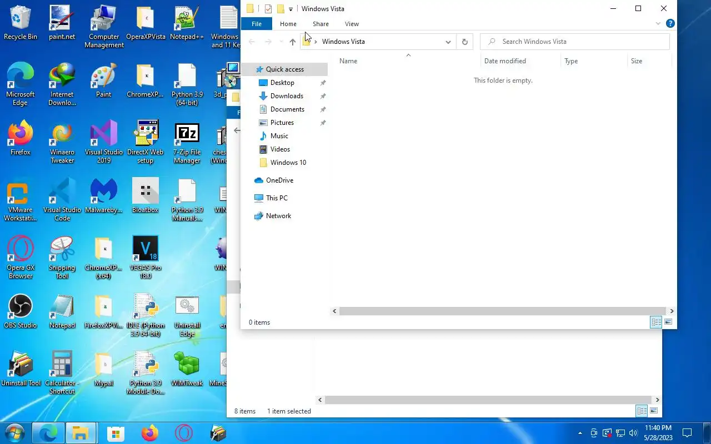Open the Mypal folder icon
This screenshot has width=711, height=444.
[x=104, y=370]
